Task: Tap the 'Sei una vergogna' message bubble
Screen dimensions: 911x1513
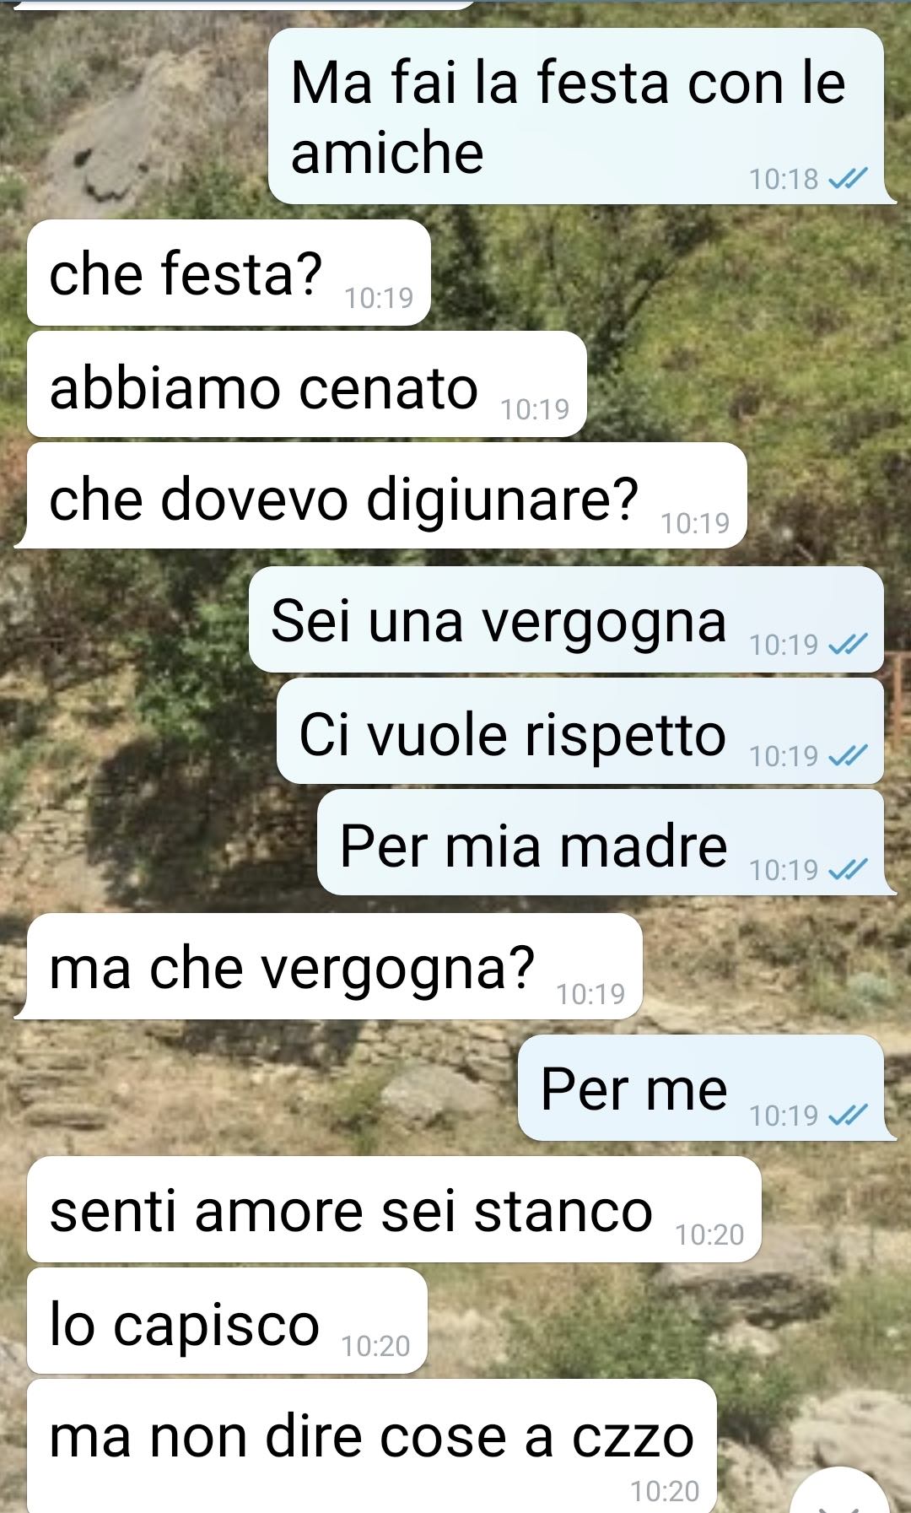Action: click(x=566, y=619)
